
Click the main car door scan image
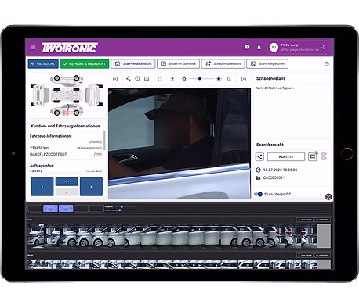point(179,144)
